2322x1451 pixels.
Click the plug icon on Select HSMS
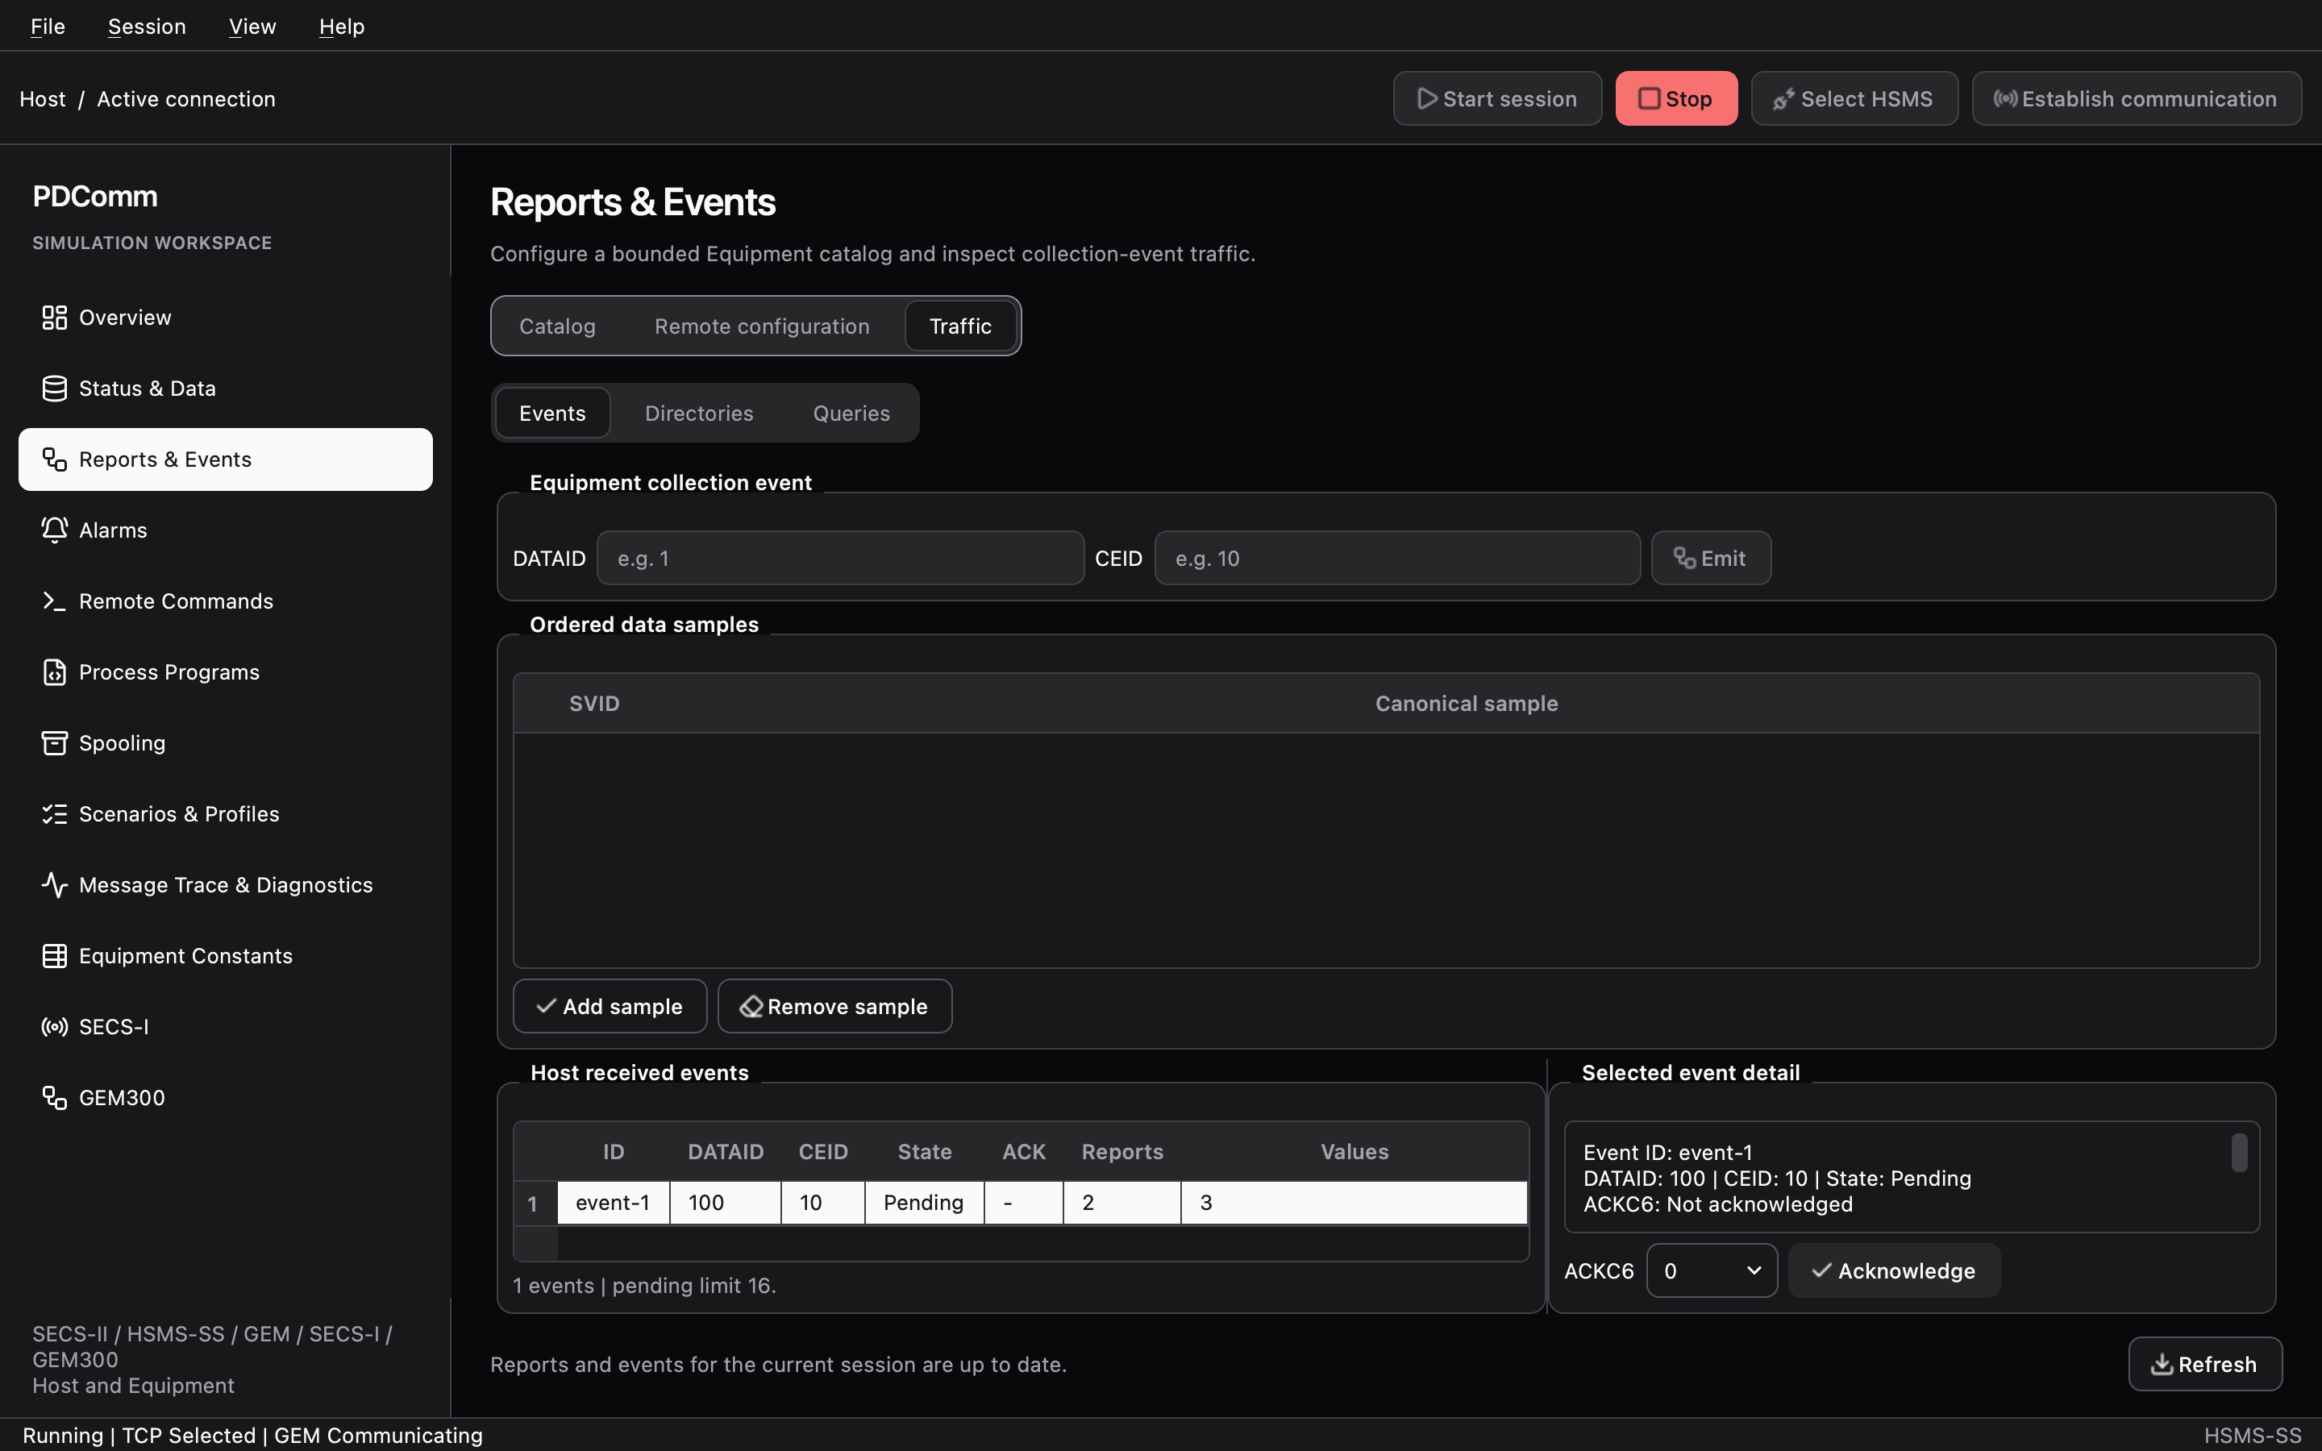coord(1783,99)
